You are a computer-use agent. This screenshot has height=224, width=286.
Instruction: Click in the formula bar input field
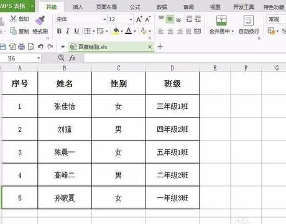coord(185,58)
